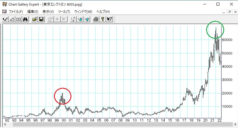Viewport: 238px width, 128px height.
Task: Click the blue down arrow icon
Action: pyautogui.click(x=80, y=19)
